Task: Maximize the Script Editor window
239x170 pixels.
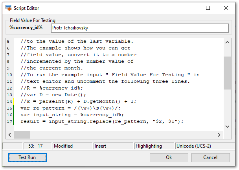Action: [208, 8]
